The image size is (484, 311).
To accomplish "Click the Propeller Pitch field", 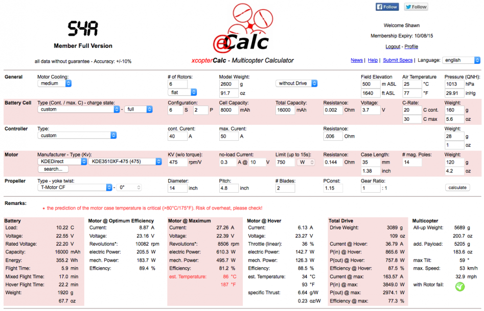I will (x=229, y=188).
